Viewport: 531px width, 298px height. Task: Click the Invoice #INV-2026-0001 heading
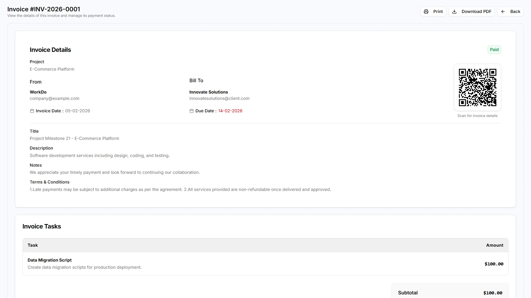point(44,9)
